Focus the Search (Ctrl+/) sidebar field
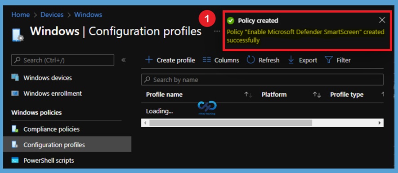This screenshot has width=398, height=173. [x=63, y=60]
